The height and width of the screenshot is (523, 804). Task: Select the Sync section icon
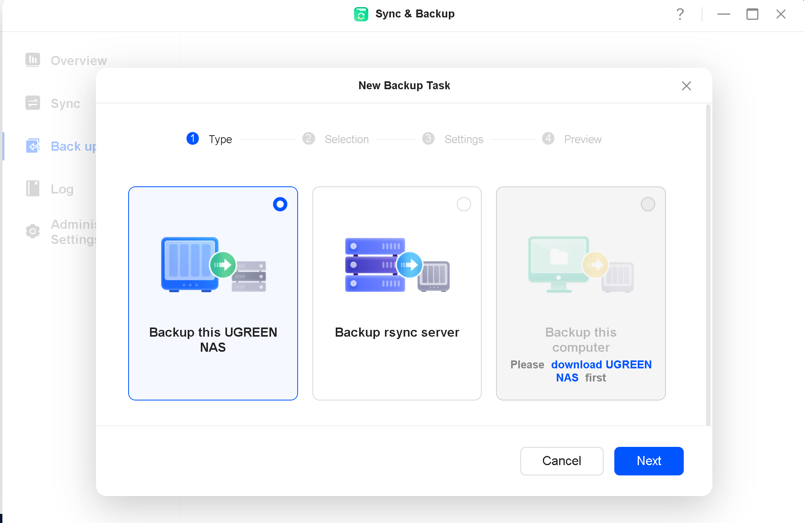pyautogui.click(x=33, y=103)
